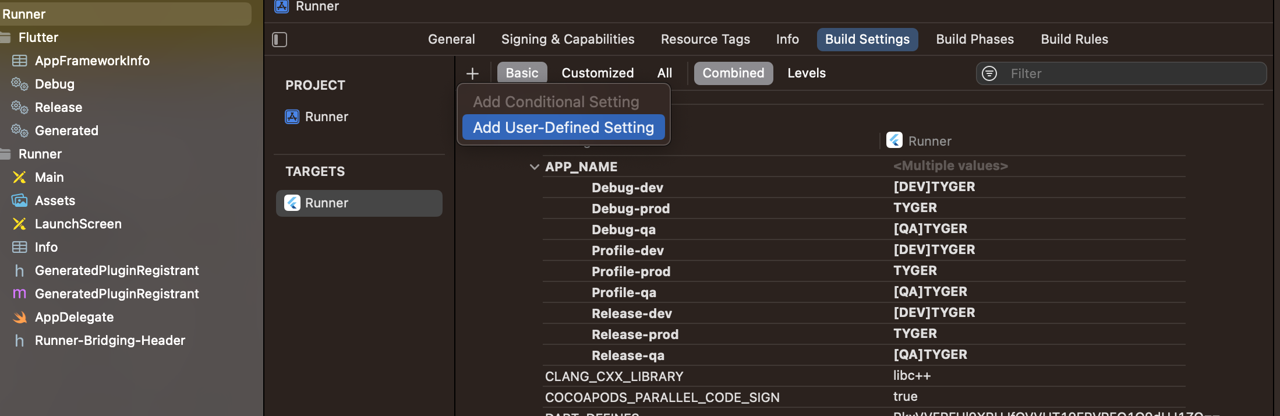The width and height of the screenshot is (1280, 416).
Task: Click the AppDelegate Swift icon
Action: coord(20,317)
